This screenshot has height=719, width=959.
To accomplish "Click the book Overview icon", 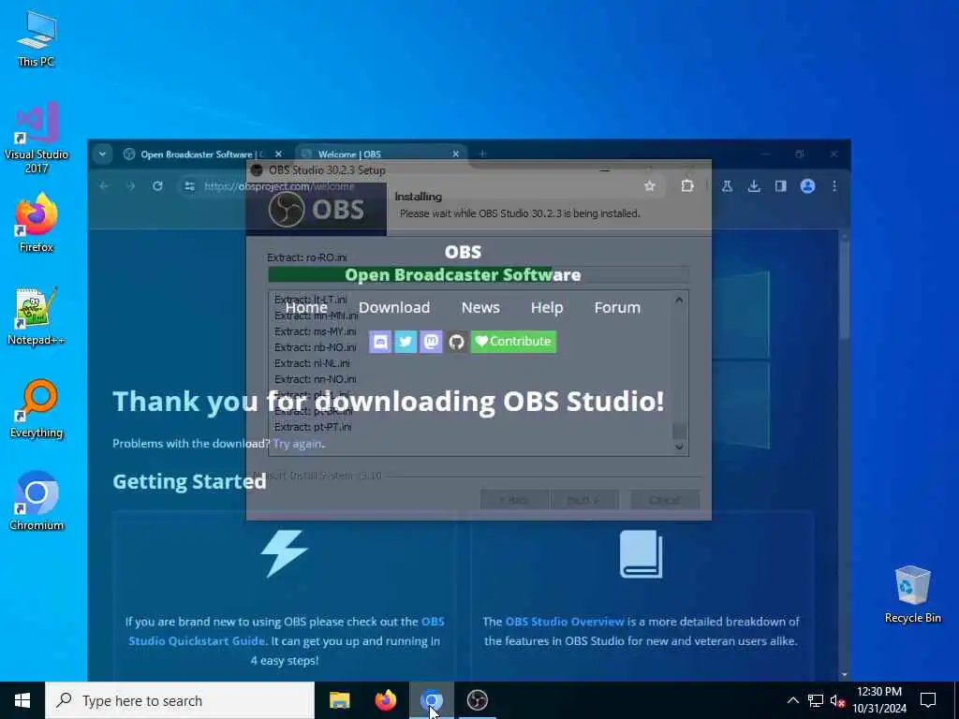I will point(641,554).
